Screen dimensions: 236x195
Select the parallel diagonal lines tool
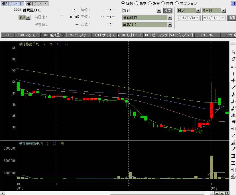(x=233, y=122)
